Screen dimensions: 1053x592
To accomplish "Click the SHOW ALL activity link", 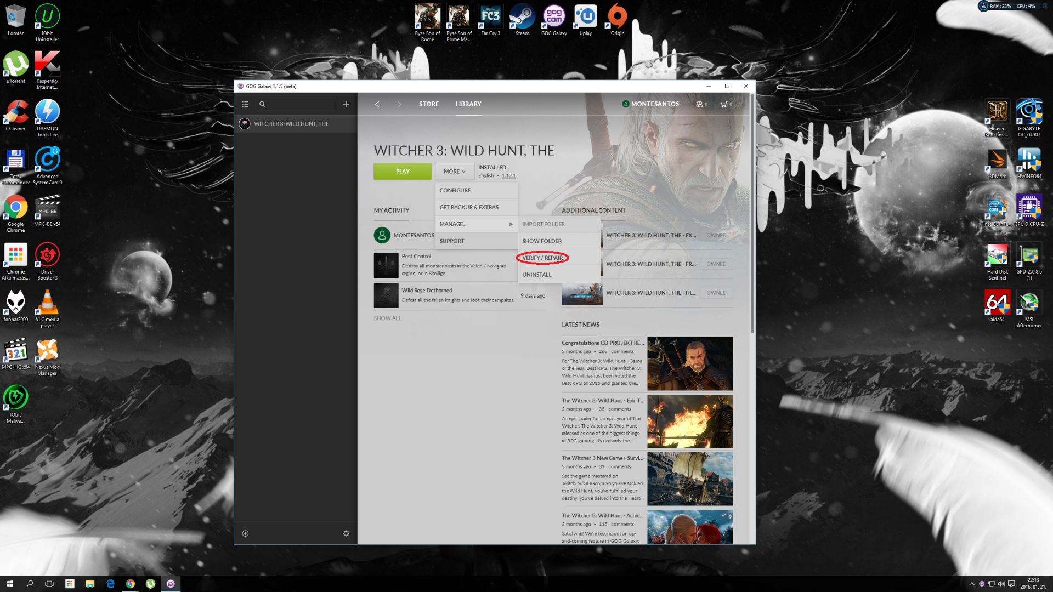I will coord(387,318).
